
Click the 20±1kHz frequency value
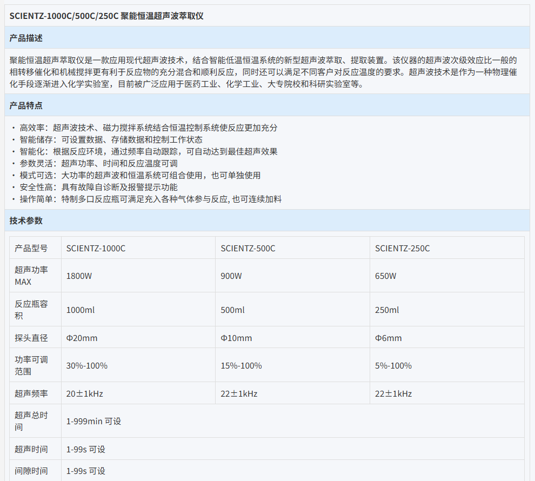click(84, 394)
